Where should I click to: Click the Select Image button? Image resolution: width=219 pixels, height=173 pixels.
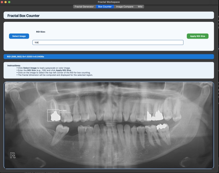click(19, 36)
